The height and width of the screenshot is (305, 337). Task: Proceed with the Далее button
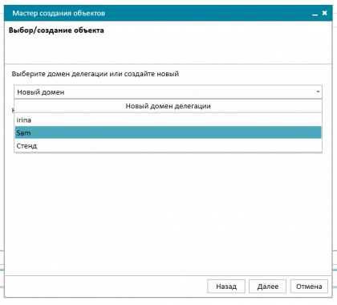[267, 287]
